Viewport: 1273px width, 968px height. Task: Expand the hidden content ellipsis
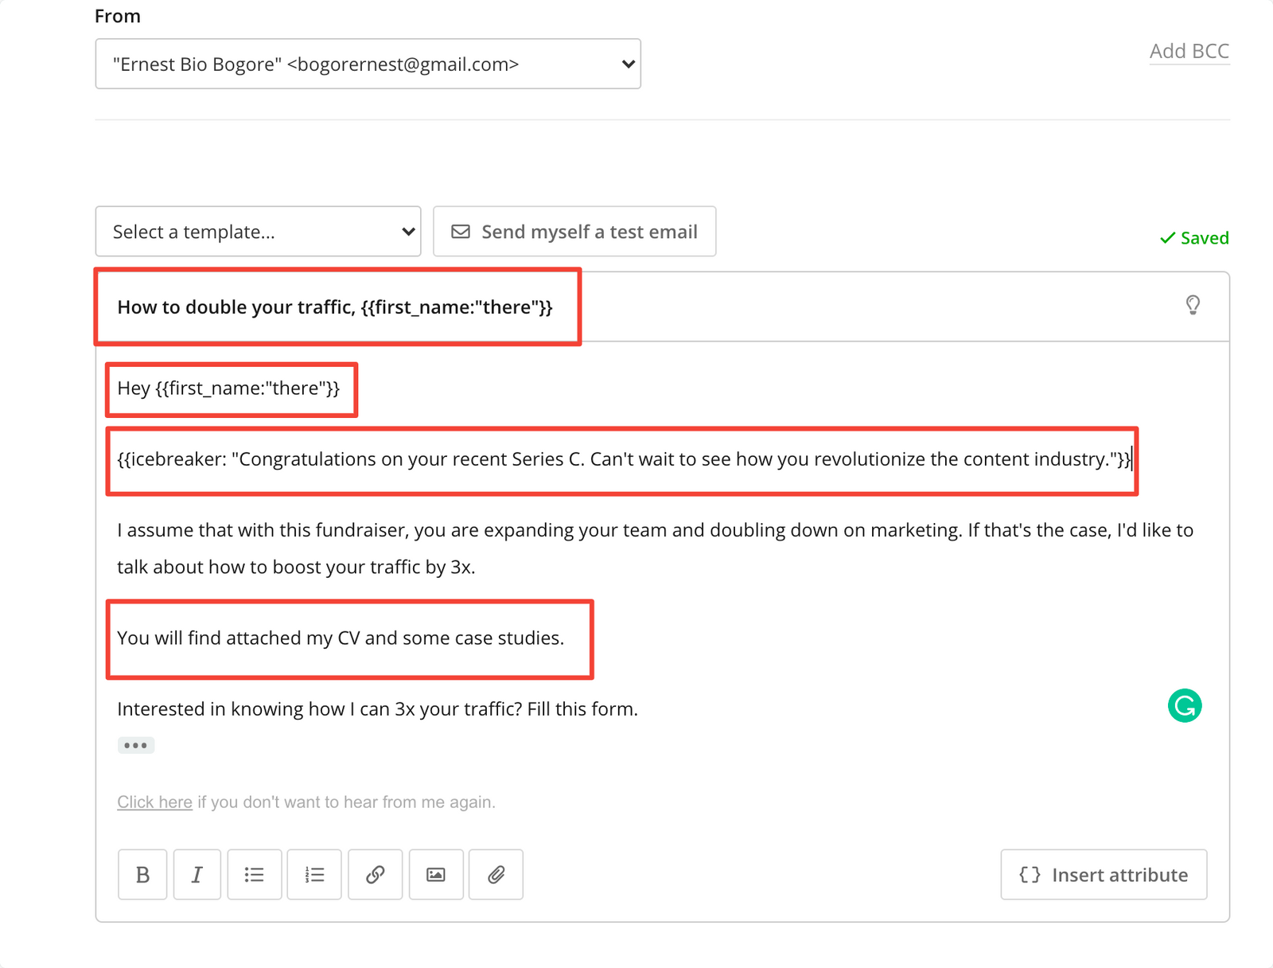point(135,745)
